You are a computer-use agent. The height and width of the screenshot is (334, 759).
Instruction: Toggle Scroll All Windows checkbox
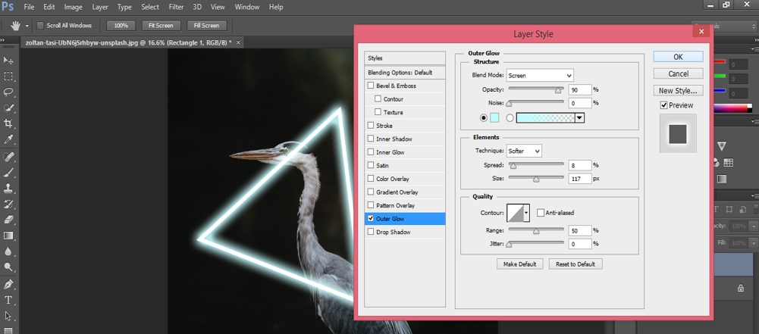[40, 25]
